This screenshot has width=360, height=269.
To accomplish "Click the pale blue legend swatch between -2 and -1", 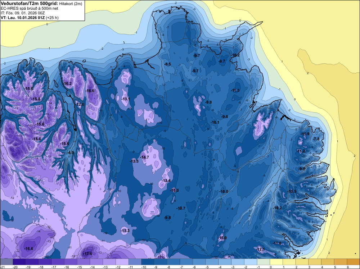I will click(x=251, y=262).
